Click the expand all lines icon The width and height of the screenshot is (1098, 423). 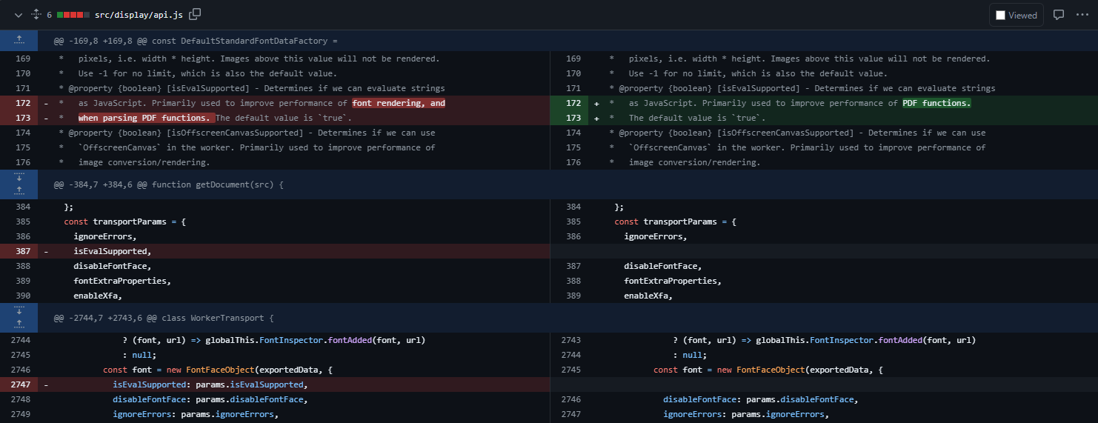35,15
